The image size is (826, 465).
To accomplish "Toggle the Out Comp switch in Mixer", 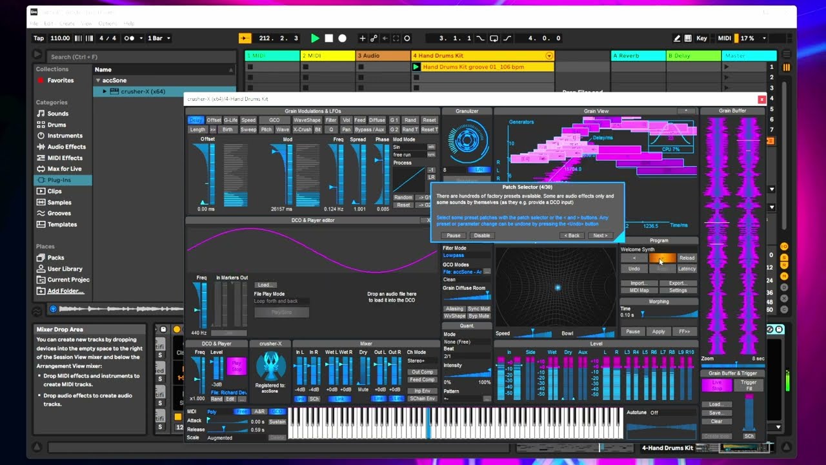I will [x=423, y=372].
